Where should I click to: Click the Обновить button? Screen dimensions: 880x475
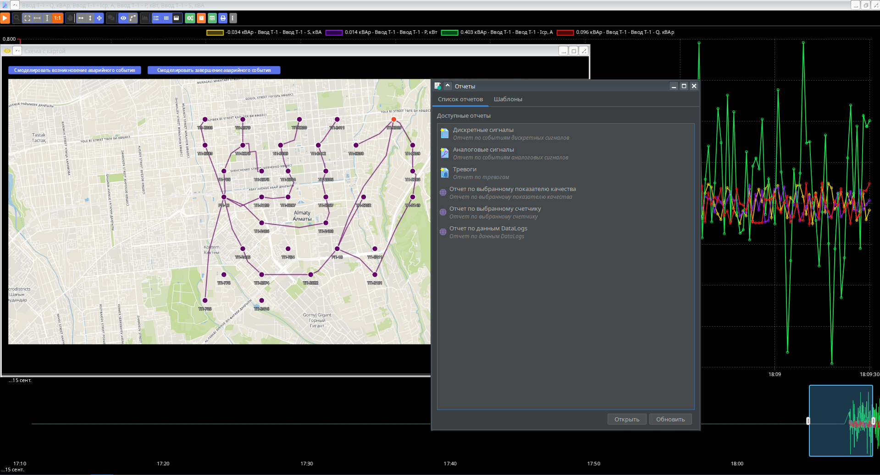[670, 419]
